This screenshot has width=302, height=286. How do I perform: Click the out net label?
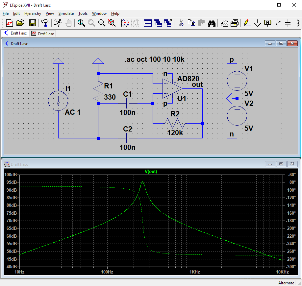click(197, 84)
